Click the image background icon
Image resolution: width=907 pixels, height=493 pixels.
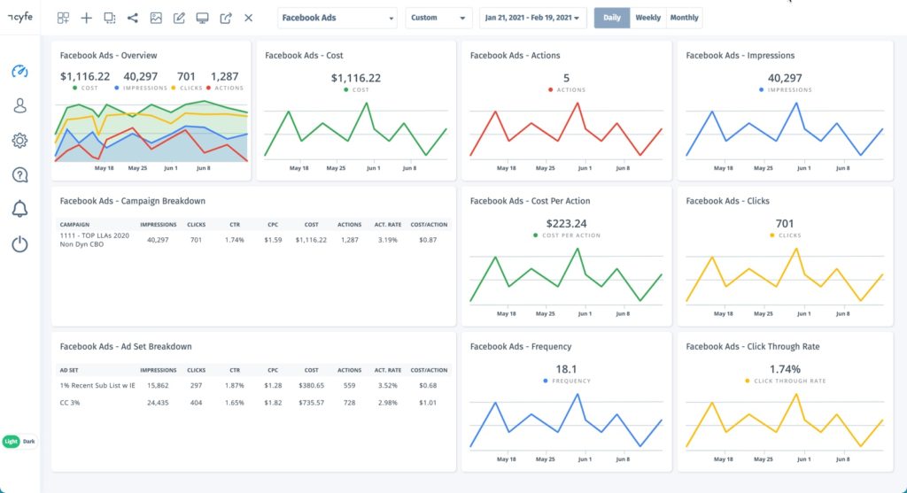156,18
